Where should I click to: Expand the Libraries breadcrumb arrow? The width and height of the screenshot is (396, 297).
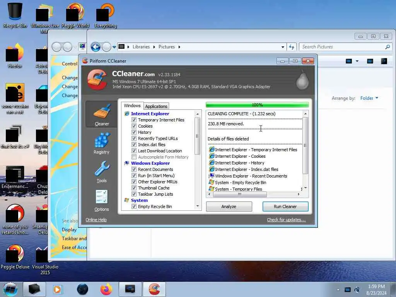coord(154,47)
